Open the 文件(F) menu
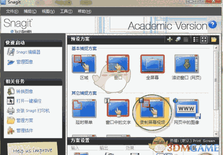223x155 pixels. pyautogui.click(x=12, y=11)
